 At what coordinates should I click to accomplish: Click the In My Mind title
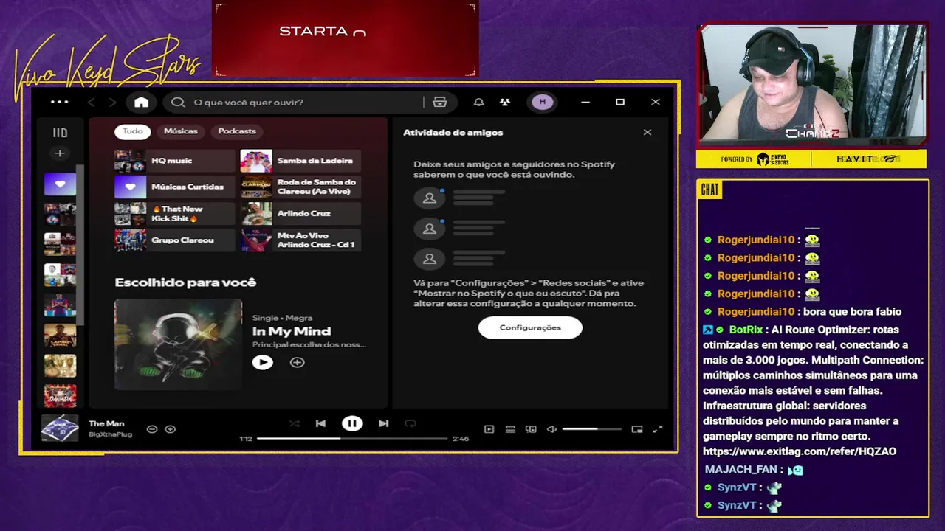tap(292, 331)
